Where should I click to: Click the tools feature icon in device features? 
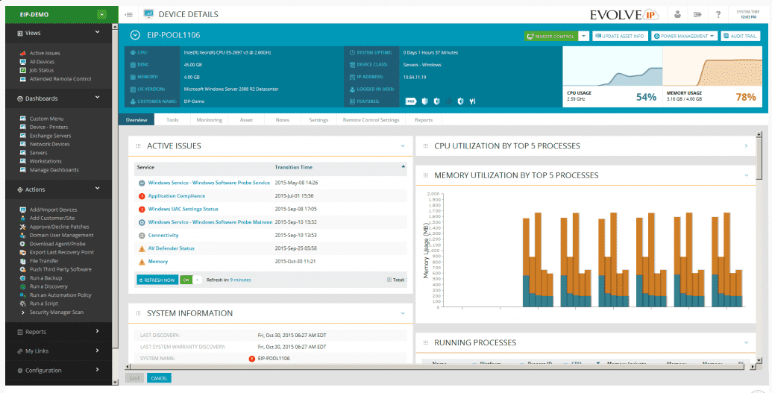[x=472, y=101]
